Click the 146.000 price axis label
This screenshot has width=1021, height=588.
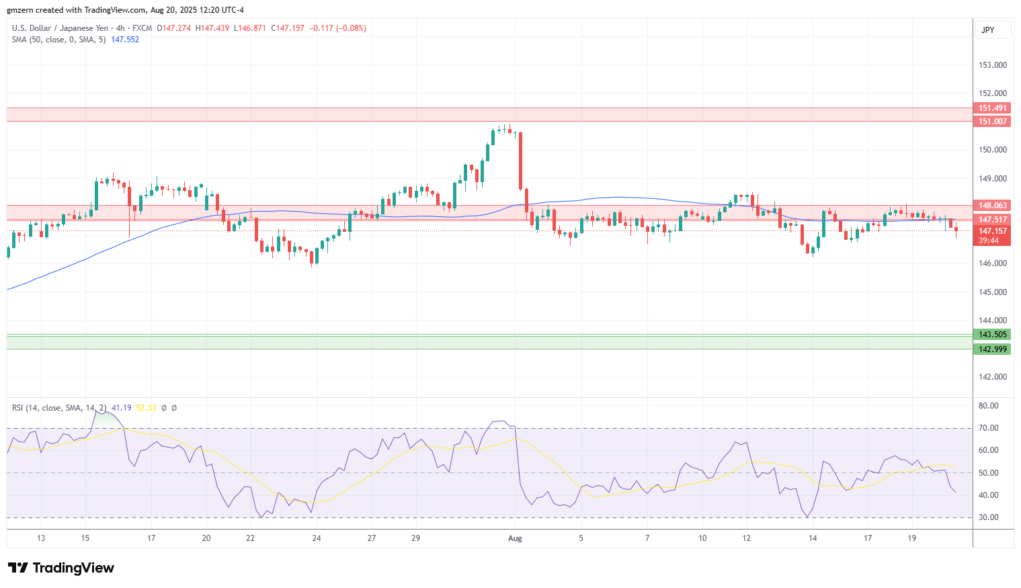click(x=993, y=263)
